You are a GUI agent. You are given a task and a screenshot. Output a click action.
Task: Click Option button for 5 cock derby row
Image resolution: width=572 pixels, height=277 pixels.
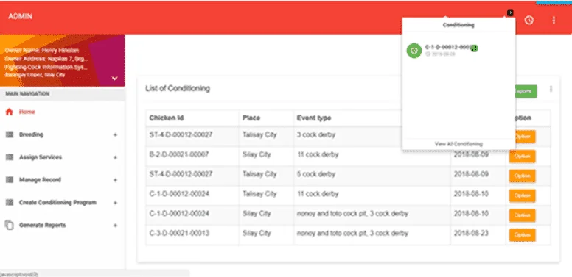(522, 176)
